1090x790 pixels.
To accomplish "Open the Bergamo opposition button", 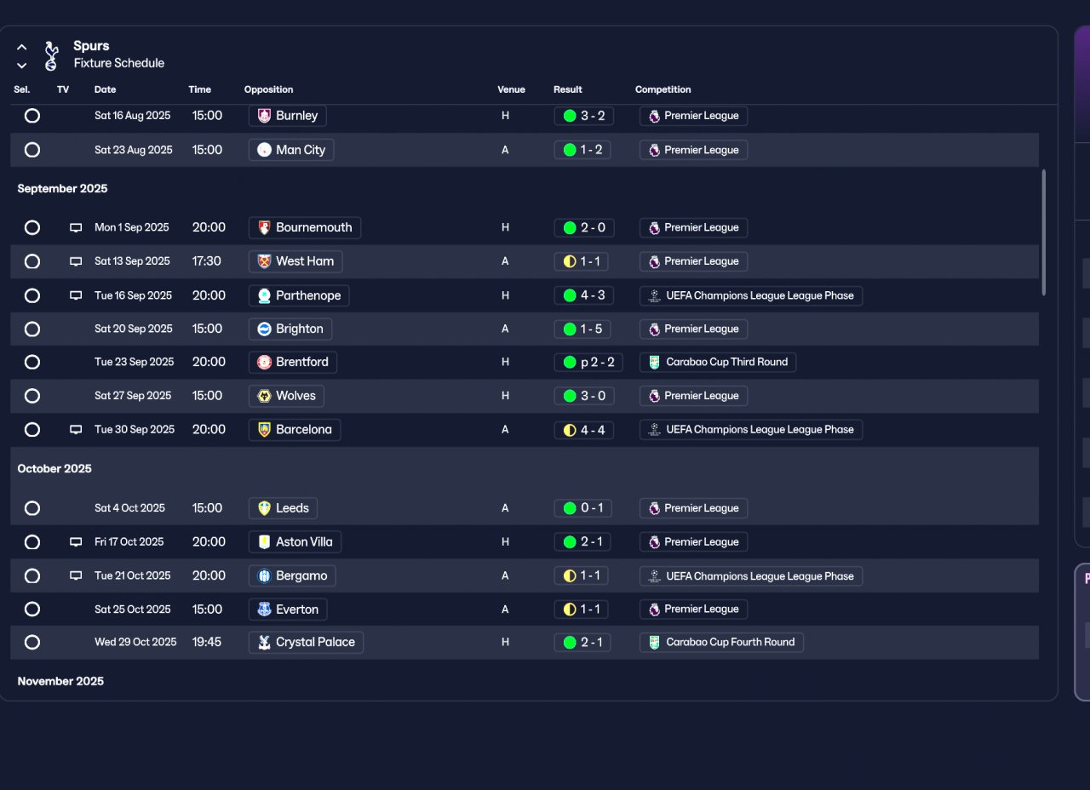I will [293, 576].
